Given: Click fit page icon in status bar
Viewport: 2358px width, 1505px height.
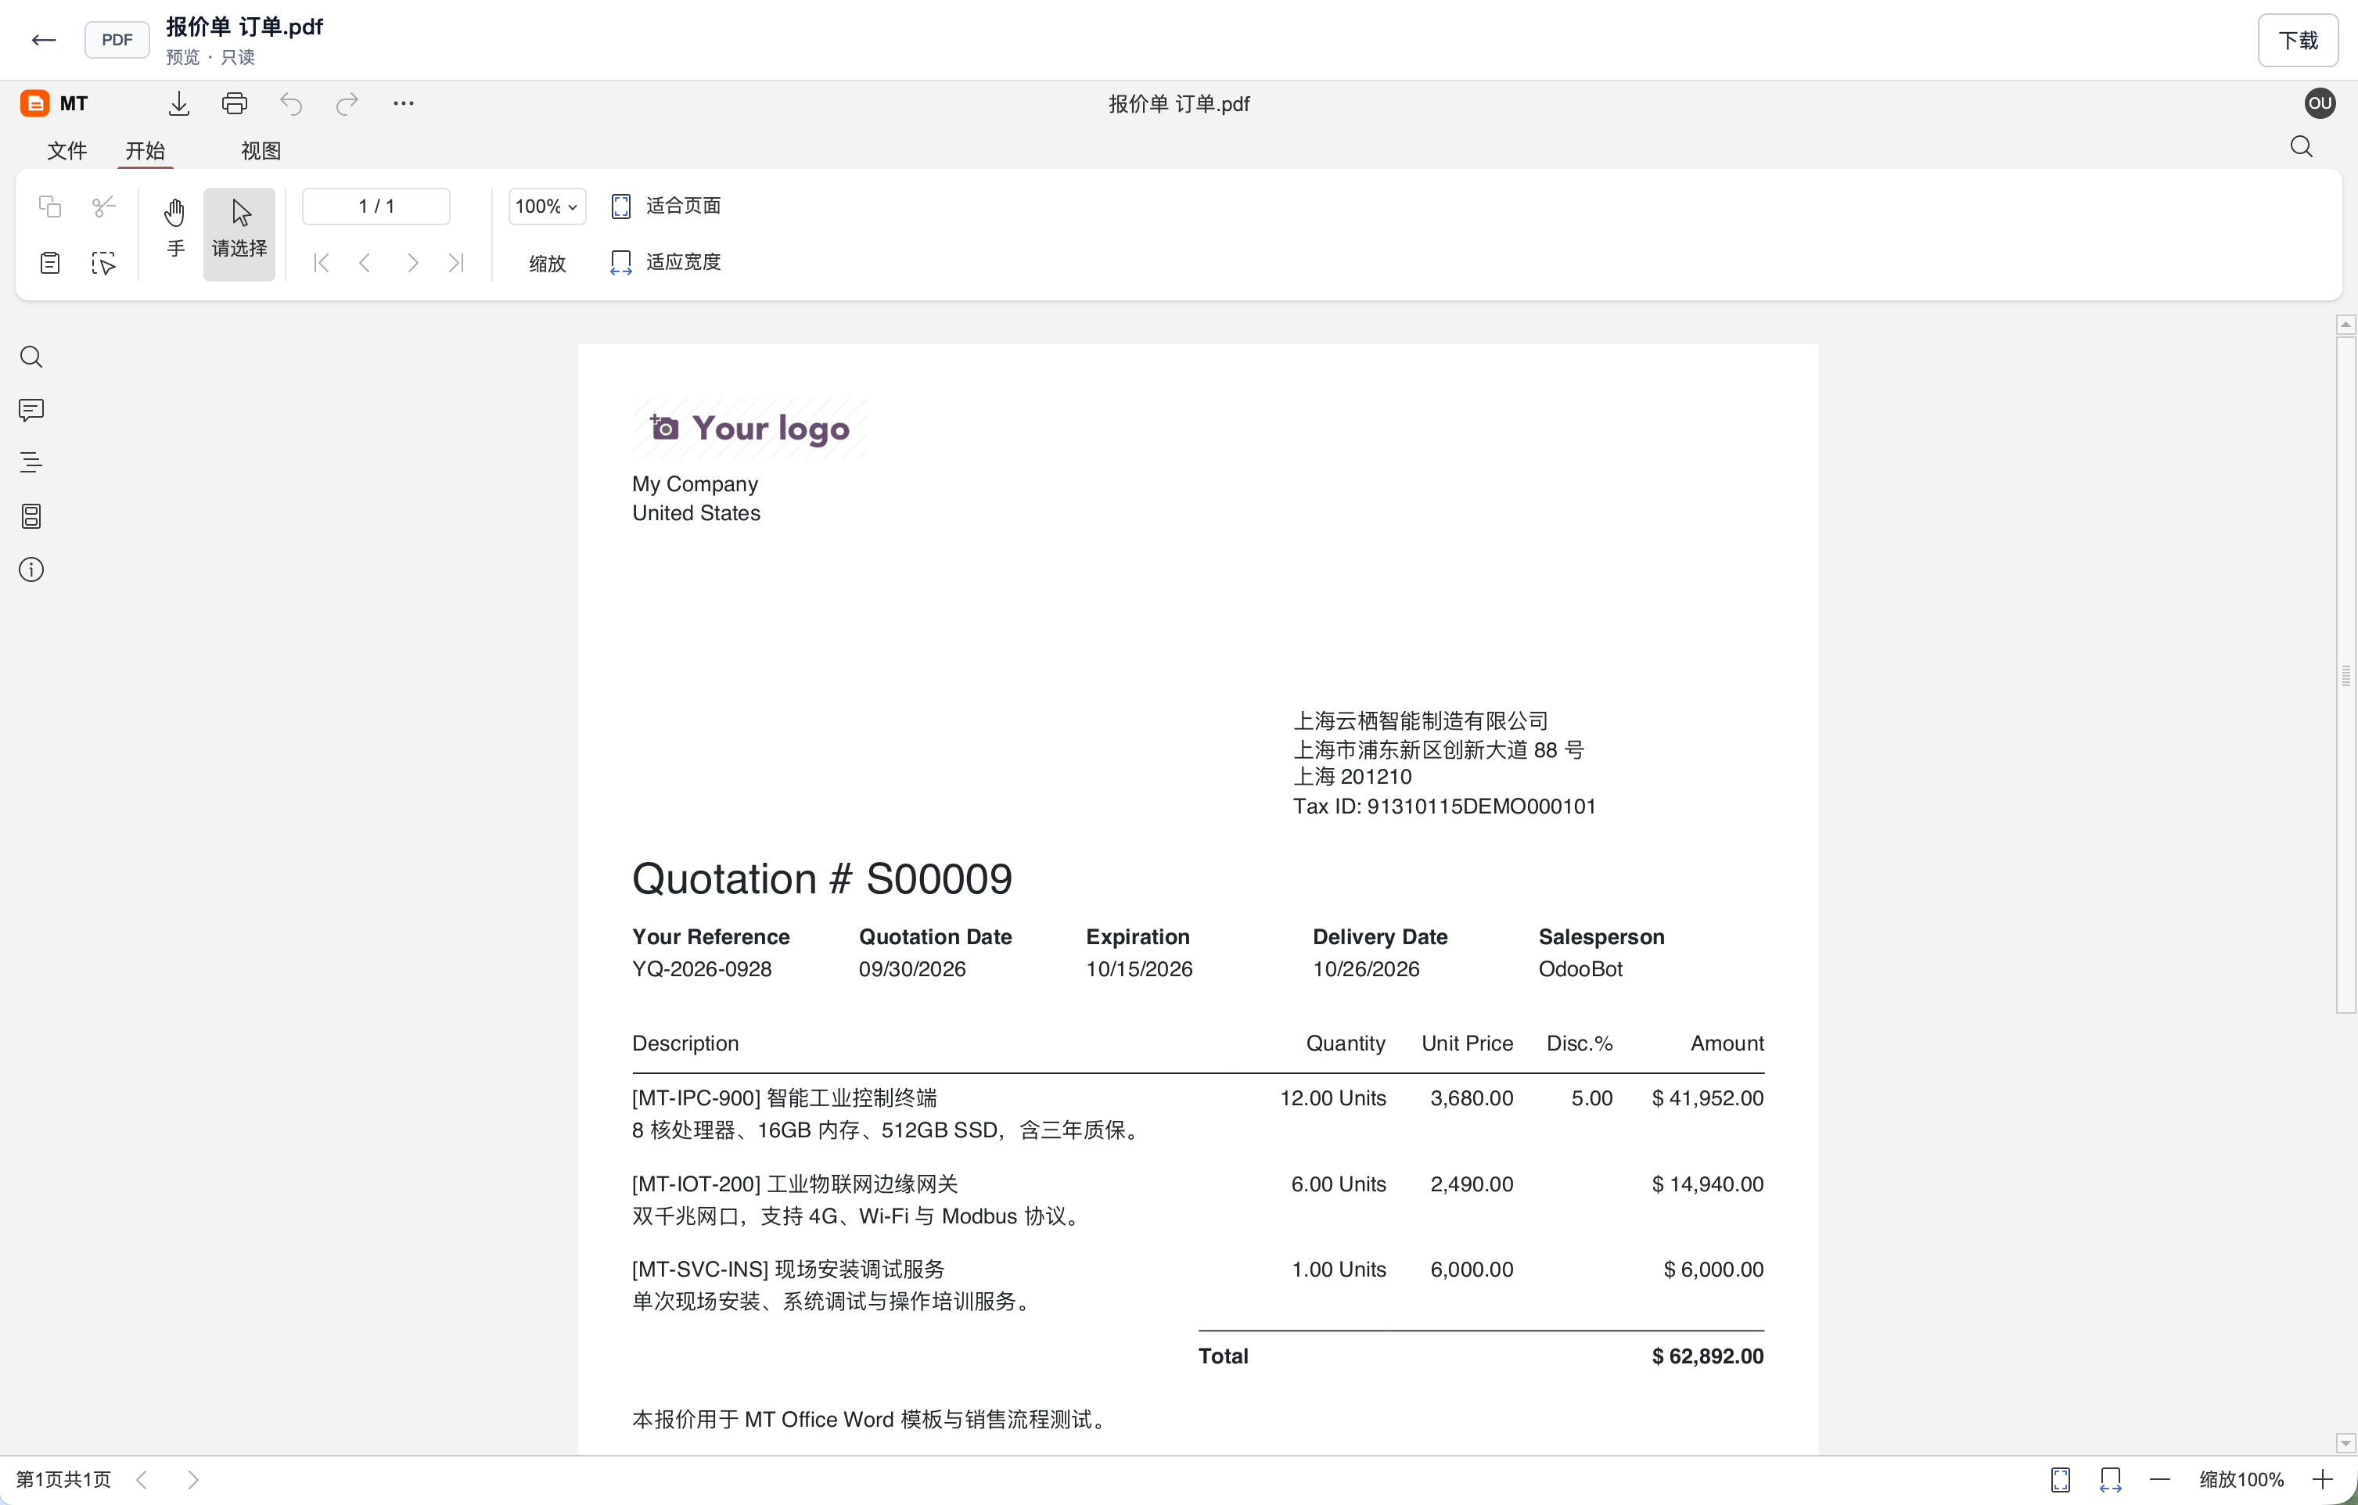Looking at the screenshot, I should [x=2060, y=1478].
